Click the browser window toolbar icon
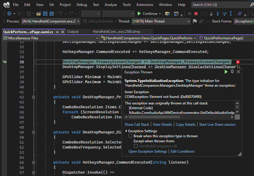Image resolution: width=254 pixels, height=176 pixels. pos(176,14)
